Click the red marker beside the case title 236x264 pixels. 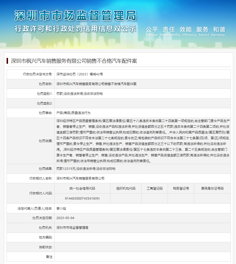point(8,60)
